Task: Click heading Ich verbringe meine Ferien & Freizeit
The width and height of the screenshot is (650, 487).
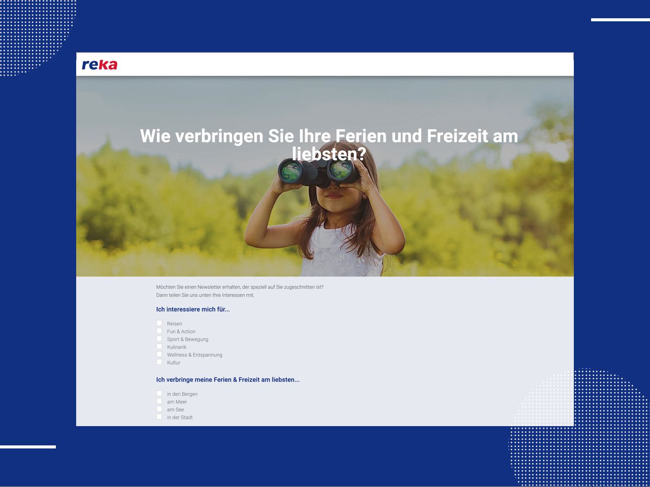Action: pyautogui.click(x=227, y=379)
